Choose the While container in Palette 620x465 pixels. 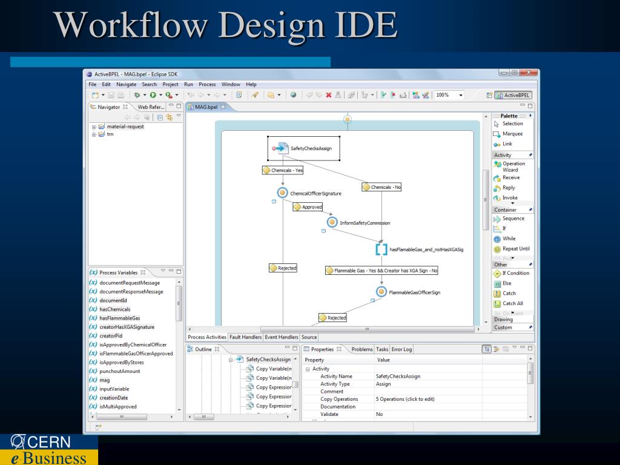[505, 239]
